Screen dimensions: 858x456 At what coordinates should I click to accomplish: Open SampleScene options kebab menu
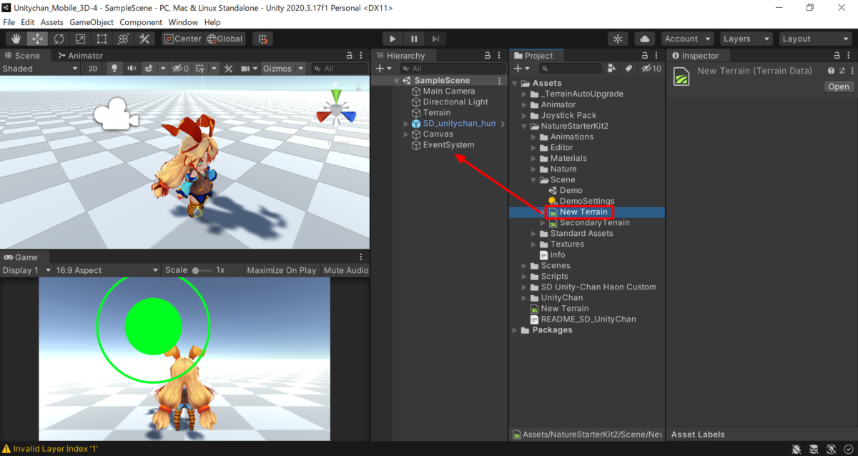500,81
